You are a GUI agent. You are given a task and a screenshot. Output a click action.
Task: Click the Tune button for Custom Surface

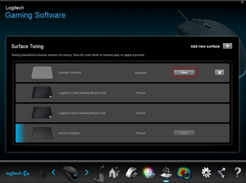tap(184, 73)
